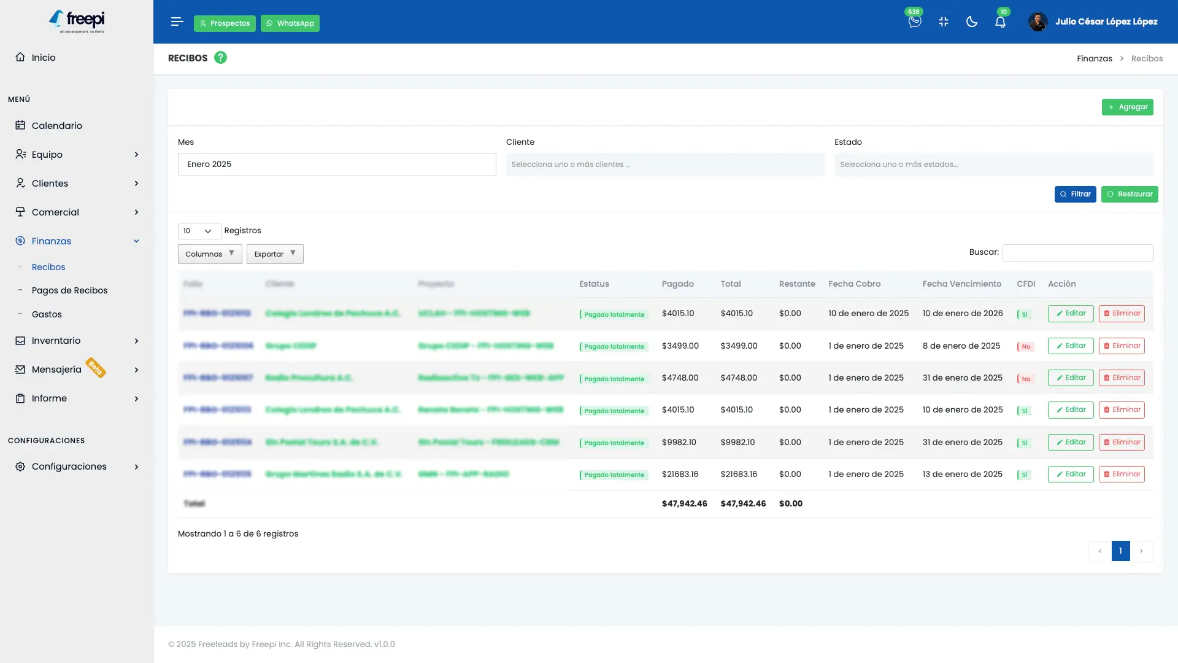Click the freepi logo

[x=77, y=21]
